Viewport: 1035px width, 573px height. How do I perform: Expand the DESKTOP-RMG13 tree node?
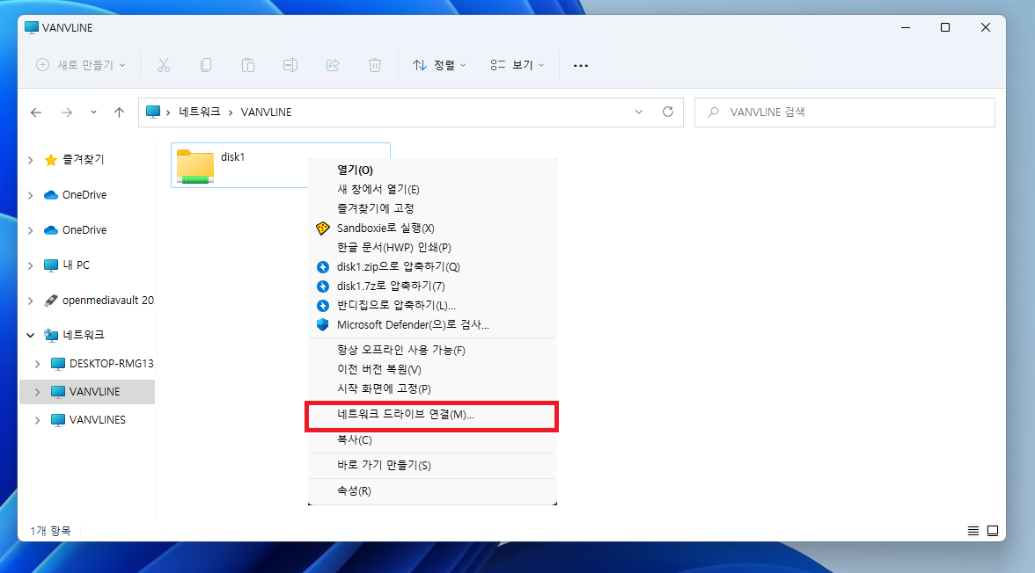click(38, 364)
